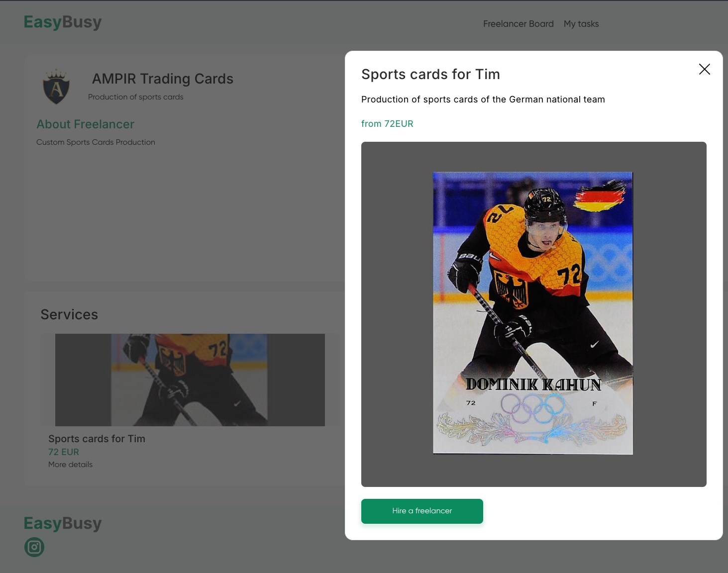
Task: Click the dialog title Sports cards for Tim
Action: click(x=430, y=74)
